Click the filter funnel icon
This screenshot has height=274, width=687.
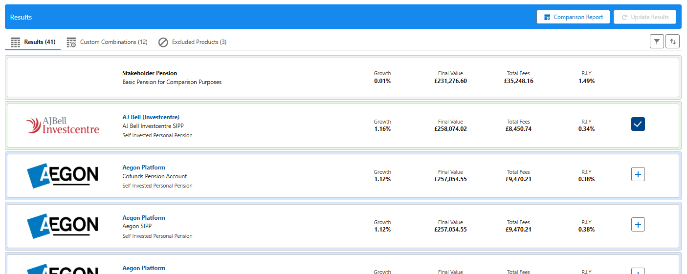pyautogui.click(x=657, y=42)
